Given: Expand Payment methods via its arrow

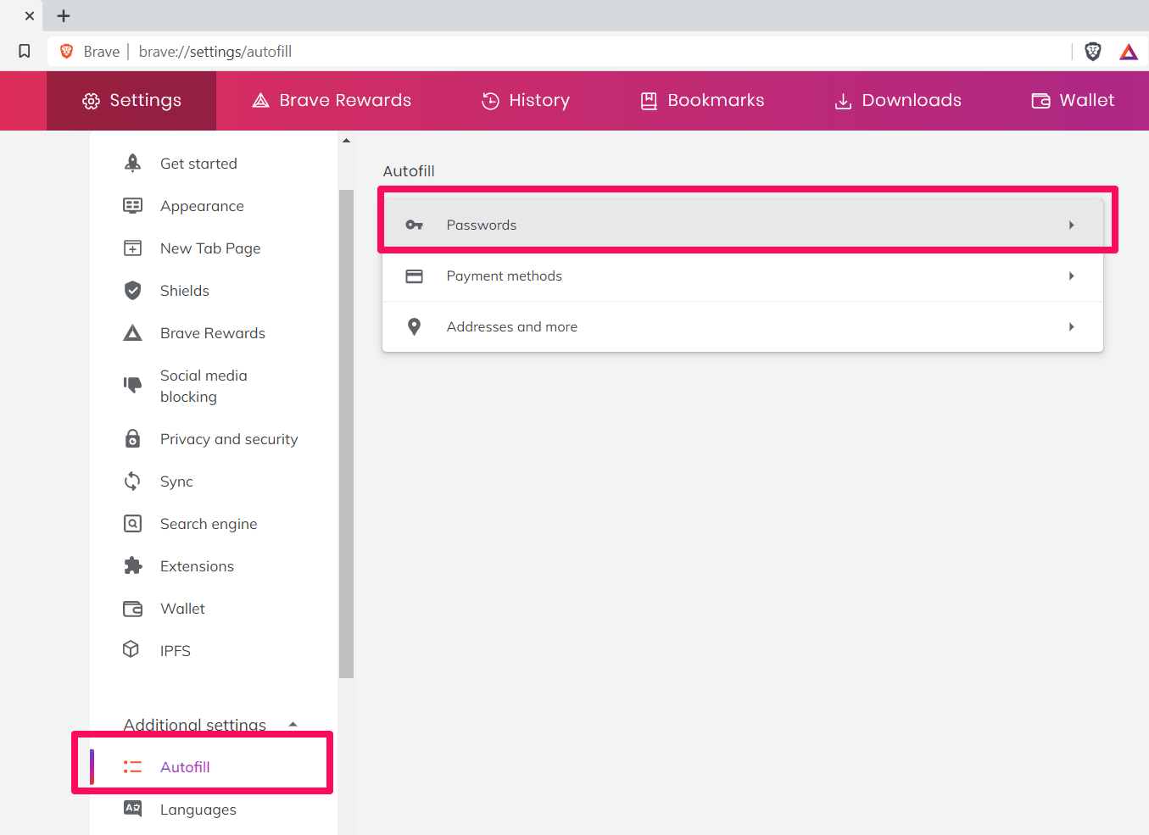Looking at the screenshot, I should point(1072,276).
